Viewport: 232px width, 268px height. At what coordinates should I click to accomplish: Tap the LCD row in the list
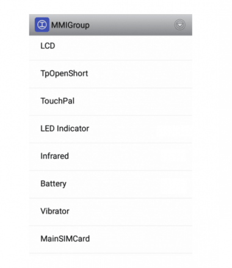click(111, 48)
